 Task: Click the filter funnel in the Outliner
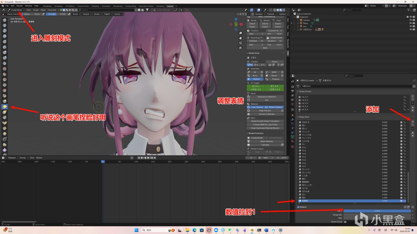click(409, 10)
